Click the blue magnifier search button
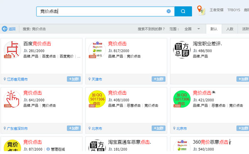Viewport: 249px width, 154px height. [183, 12]
